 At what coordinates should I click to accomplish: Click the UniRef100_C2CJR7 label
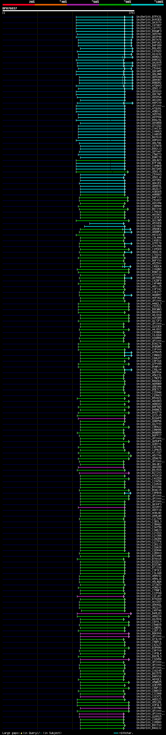click(149, 596)
